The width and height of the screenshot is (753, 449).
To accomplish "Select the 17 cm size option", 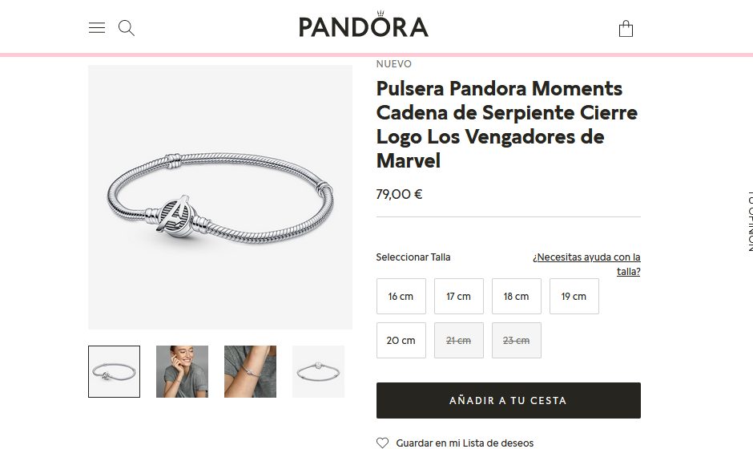I will pos(459,296).
